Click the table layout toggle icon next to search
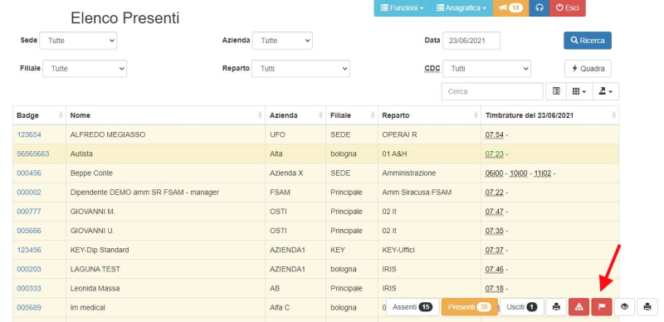The image size is (664, 322). click(556, 91)
